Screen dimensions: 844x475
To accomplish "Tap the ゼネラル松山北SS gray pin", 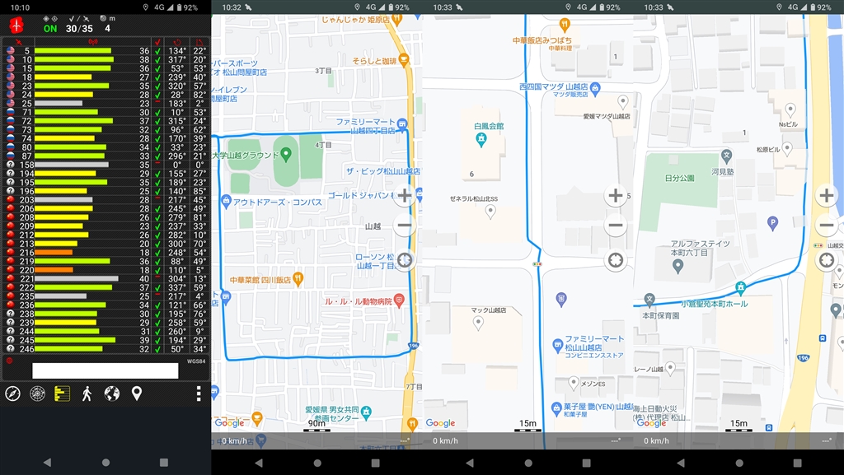I will point(490,212).
